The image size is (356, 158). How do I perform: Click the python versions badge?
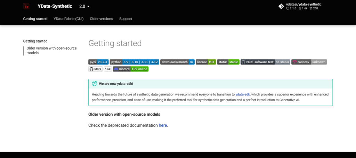(x=135, y=62)
